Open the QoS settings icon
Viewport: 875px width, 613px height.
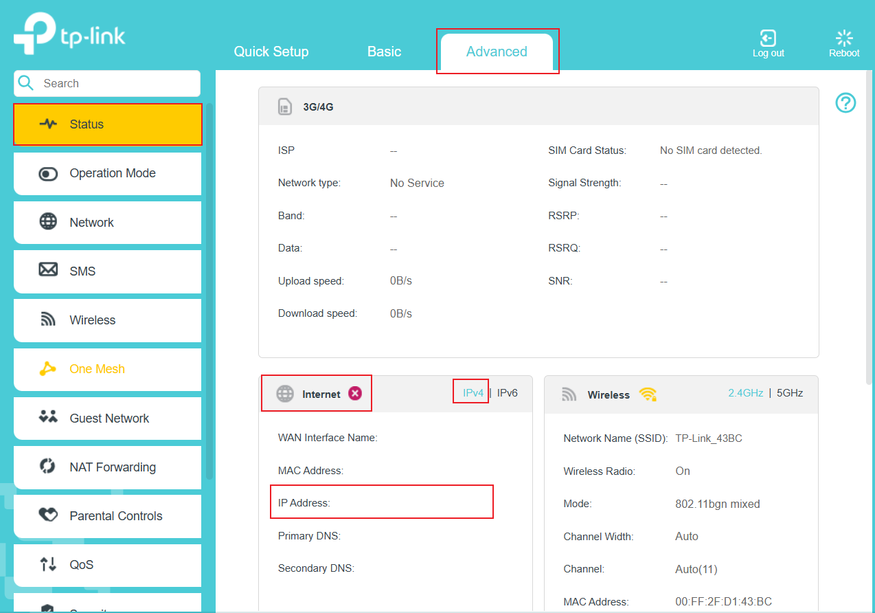pyautogui.click(x=48, y=565)
